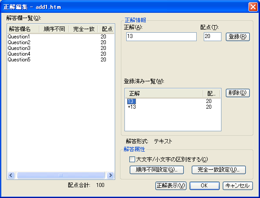The image size is (260, 198).
Task: Click the score 20 beside +13
Action: (x=209, y=107)
